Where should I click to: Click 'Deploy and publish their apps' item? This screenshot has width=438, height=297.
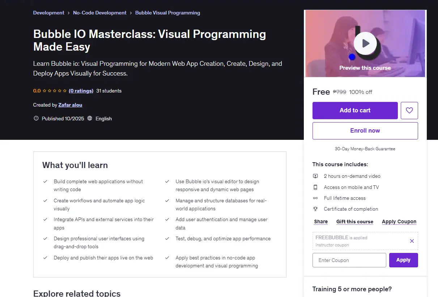tap(103, 258)
